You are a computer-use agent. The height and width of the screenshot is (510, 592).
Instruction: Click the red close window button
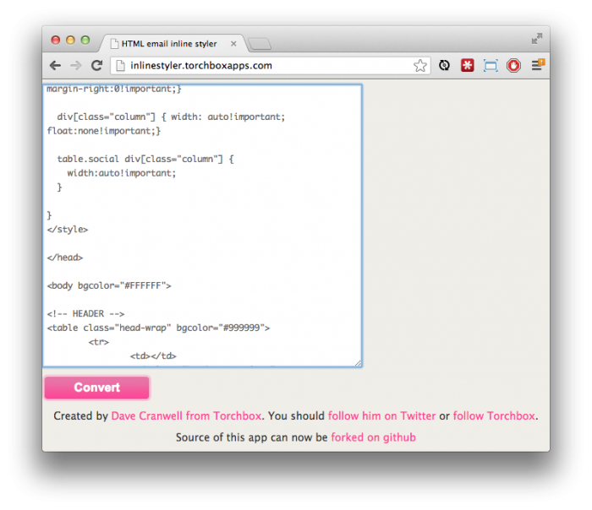56,40
